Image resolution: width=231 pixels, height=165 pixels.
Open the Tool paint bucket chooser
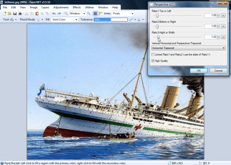click(13, 20)
